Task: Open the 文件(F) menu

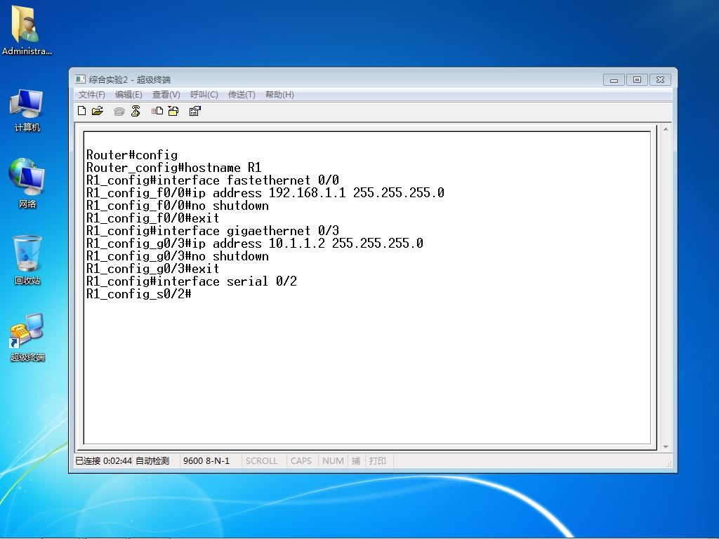Action: (92, 95)
